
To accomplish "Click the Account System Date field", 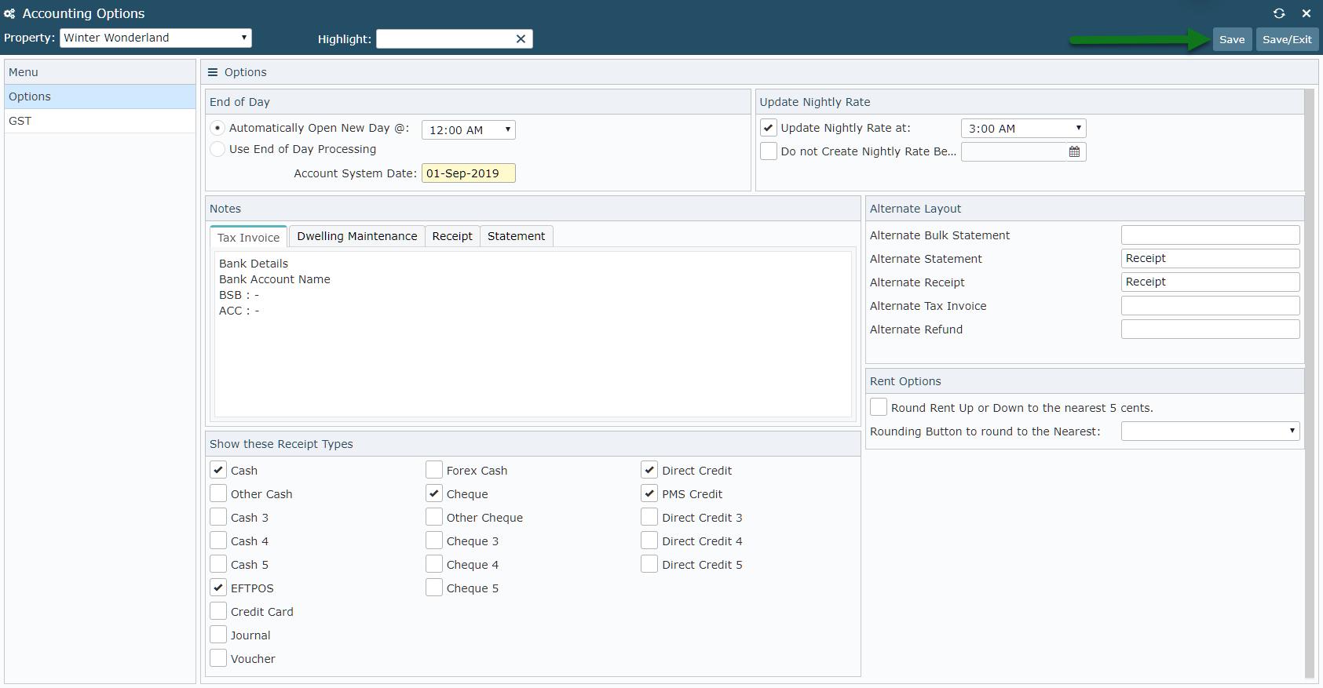I will pyautogui.click(x=469, y=173).
